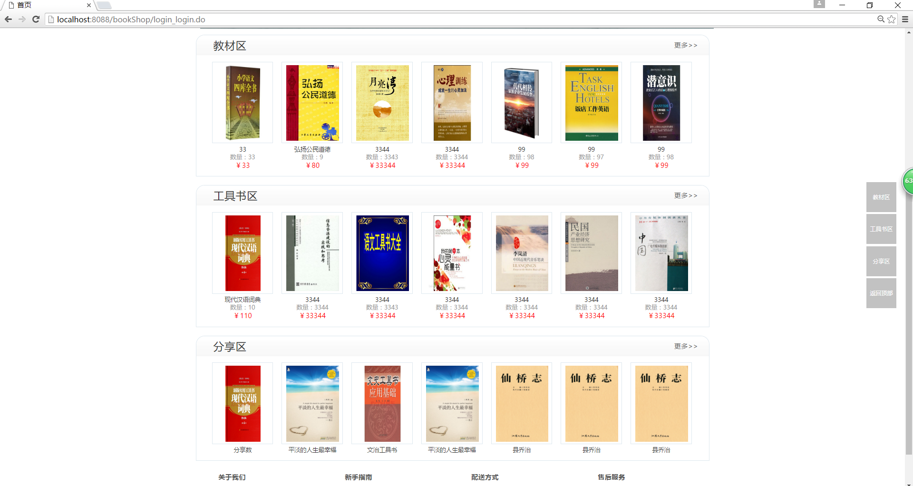The width and height of the screenshot is (913, 486).
Task: Click the 分享区 section heading
Action: tap(230, 347)
